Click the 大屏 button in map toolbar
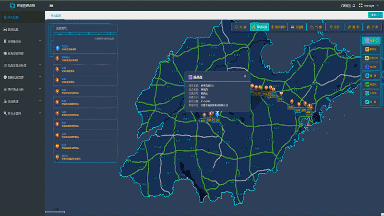 240,27
